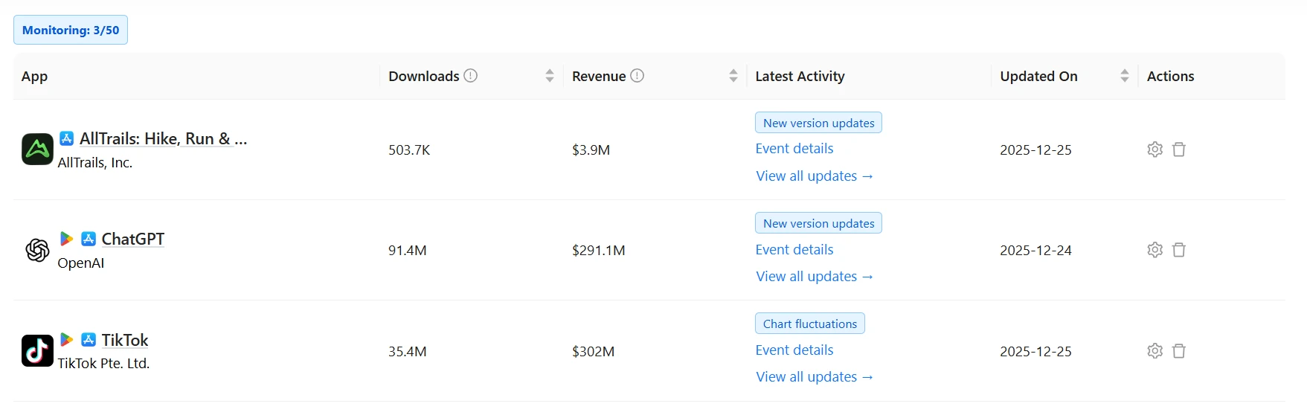Select downloads value 91.4M
Screen dimensions: 1307x418
click(x=408, y=250)
